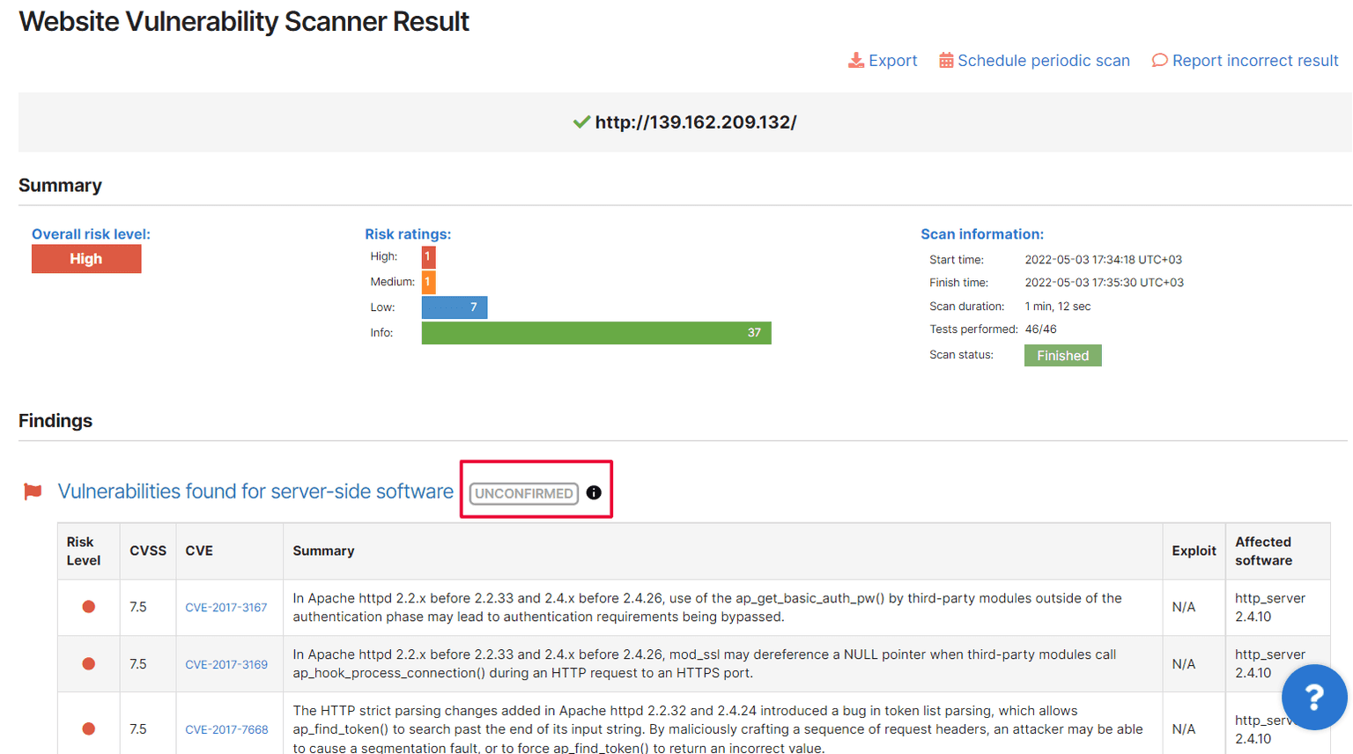This screenshot has height=754, width=1353.
Task: Select the CVSS column header
Action: coord(147,550)
